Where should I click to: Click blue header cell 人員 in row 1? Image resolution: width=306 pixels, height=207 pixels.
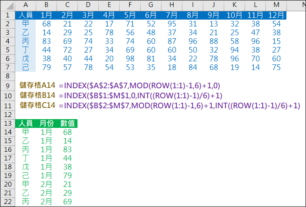(26, 15)
